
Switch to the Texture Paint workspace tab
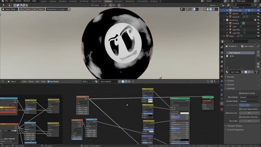click(x=96, y=1)
